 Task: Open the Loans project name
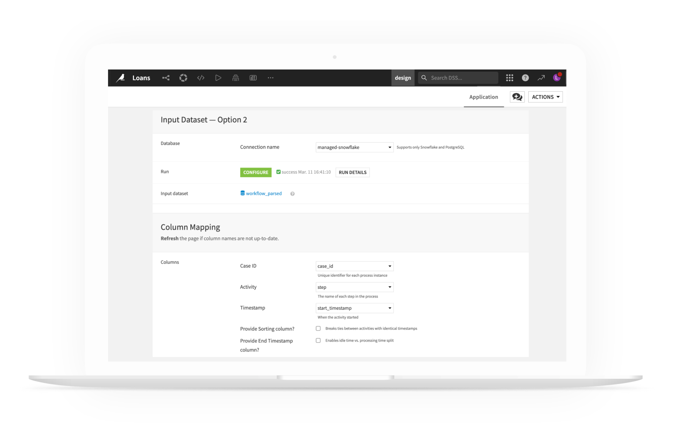click(141, 78)
